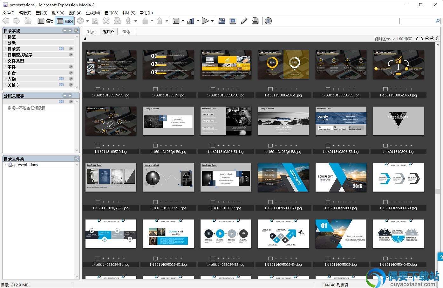This screenshot has width=443, height=288.
Task: Open the 信息 (Info) panel button
Action: (45, 21)
